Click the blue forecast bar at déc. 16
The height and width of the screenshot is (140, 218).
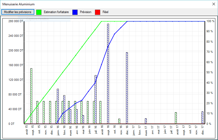pyautogui.click(x=127, y=88)
